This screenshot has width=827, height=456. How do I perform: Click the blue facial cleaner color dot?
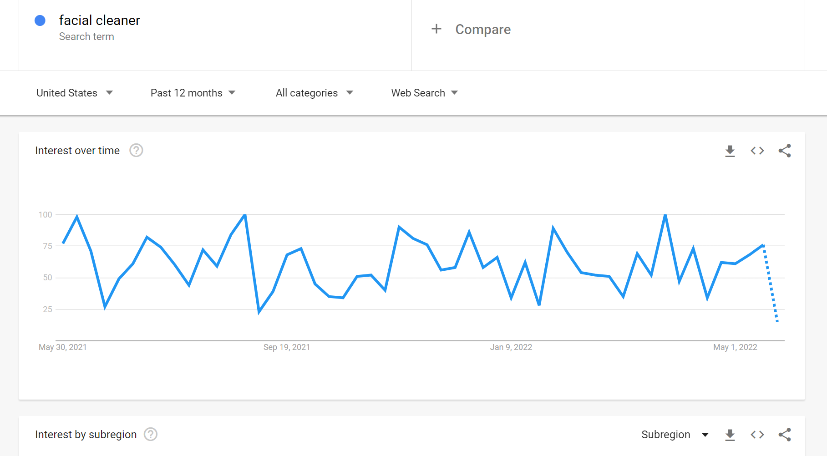click(x=40, y=20)
